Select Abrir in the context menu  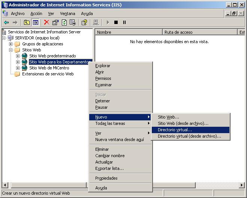(120, 72)
